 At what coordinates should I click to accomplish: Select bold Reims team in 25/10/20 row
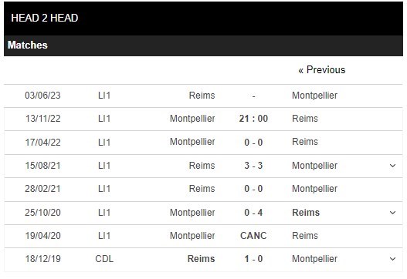(x=306, y=213)
